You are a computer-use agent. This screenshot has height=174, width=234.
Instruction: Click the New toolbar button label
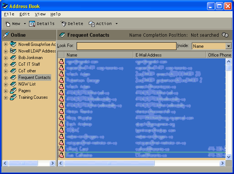pos(16,23)
